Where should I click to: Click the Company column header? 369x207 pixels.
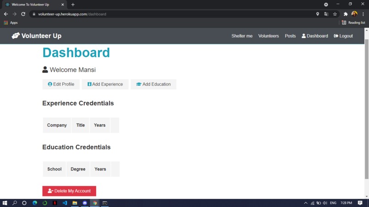(57, 125)
